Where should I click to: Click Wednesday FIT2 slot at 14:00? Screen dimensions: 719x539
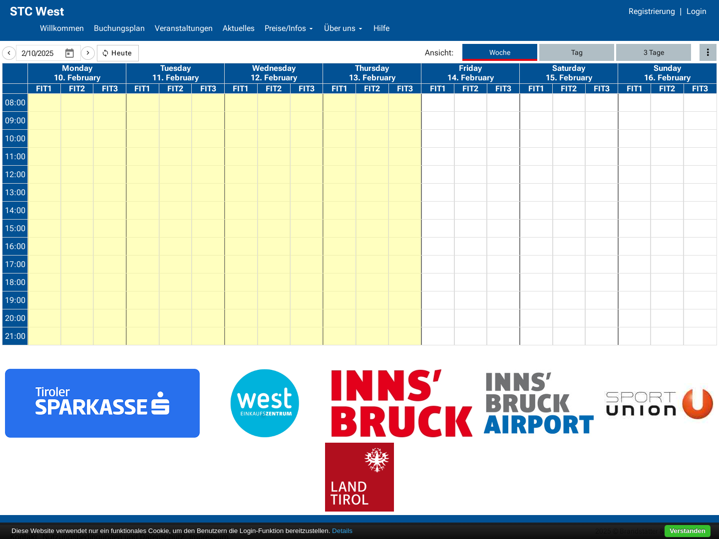pos(274,211)
